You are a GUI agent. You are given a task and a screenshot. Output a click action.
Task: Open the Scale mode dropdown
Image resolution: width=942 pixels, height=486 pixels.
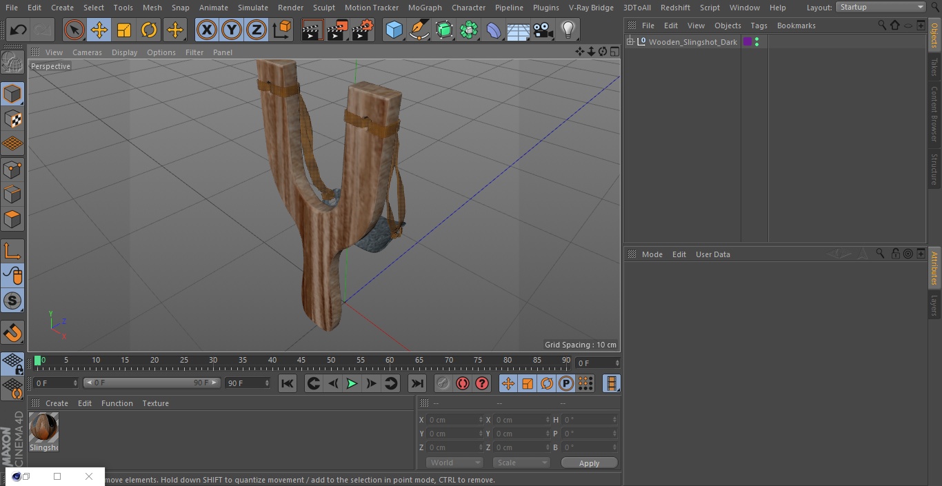click(x=521, y=463)
